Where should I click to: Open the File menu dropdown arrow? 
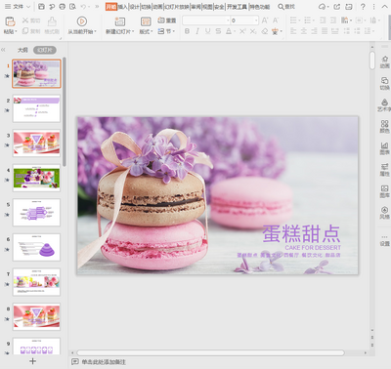pyautogui.click(x=28, y=7)
